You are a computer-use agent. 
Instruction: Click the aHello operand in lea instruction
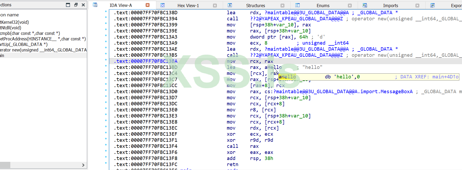click(x=273, y=67)
